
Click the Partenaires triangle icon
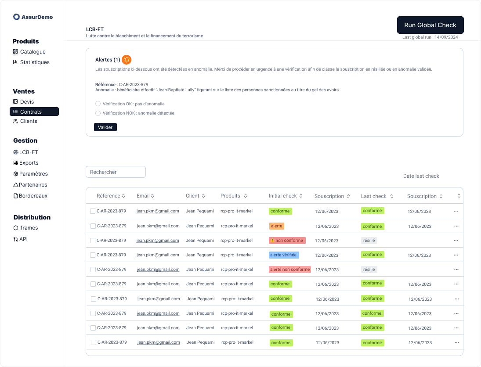[16, 185]
